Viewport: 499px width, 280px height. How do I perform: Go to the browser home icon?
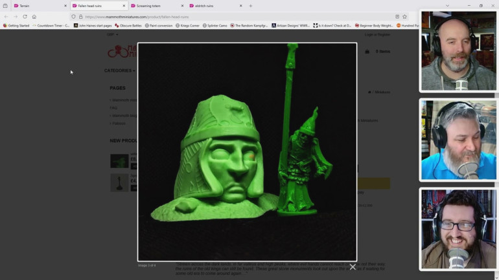pos(34,17)
